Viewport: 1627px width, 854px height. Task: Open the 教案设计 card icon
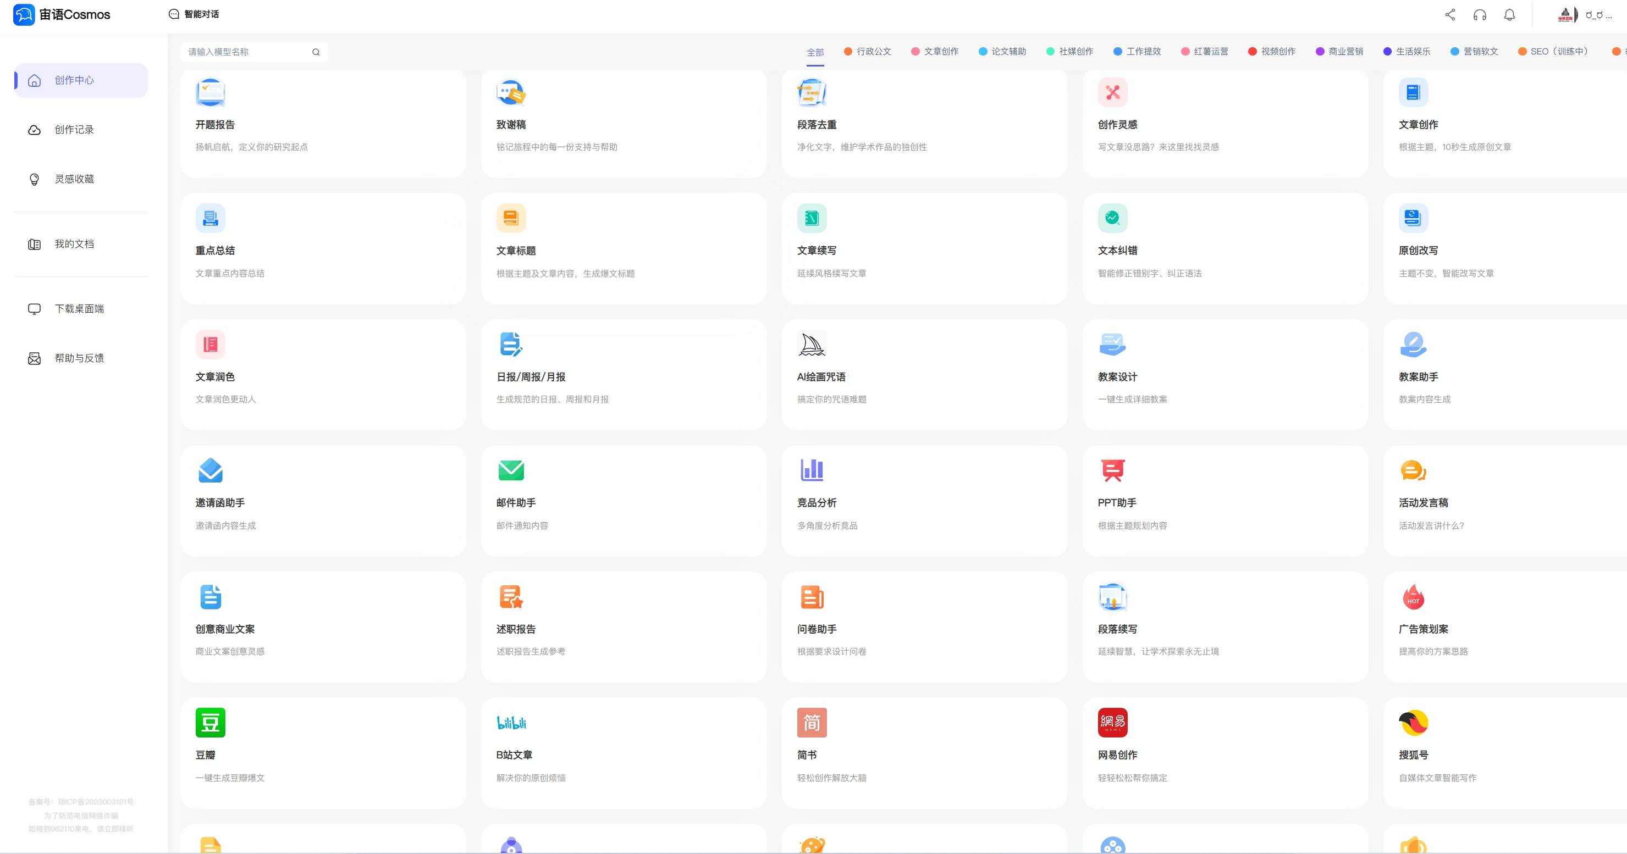click(x=1112, y=344)
